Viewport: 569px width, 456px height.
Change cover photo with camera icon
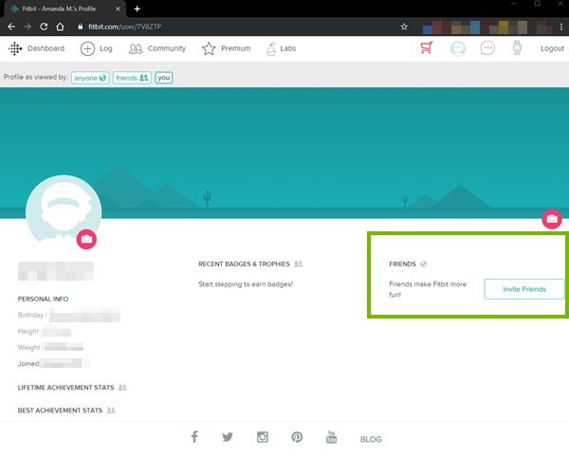(x=552, y=219)
